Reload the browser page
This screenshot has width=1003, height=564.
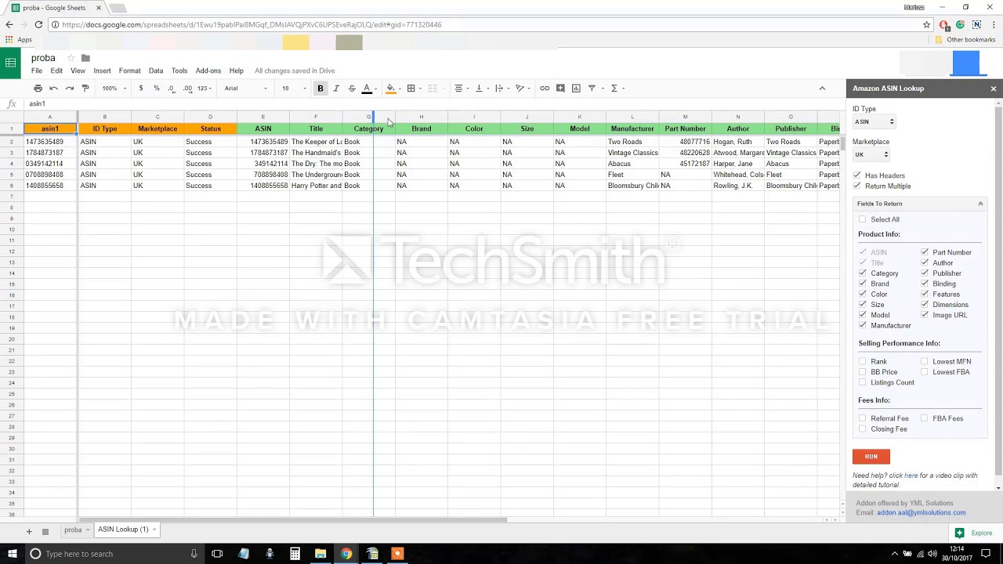point(38,25)
